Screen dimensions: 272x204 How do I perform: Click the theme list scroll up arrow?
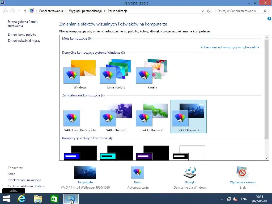point(266,37)
